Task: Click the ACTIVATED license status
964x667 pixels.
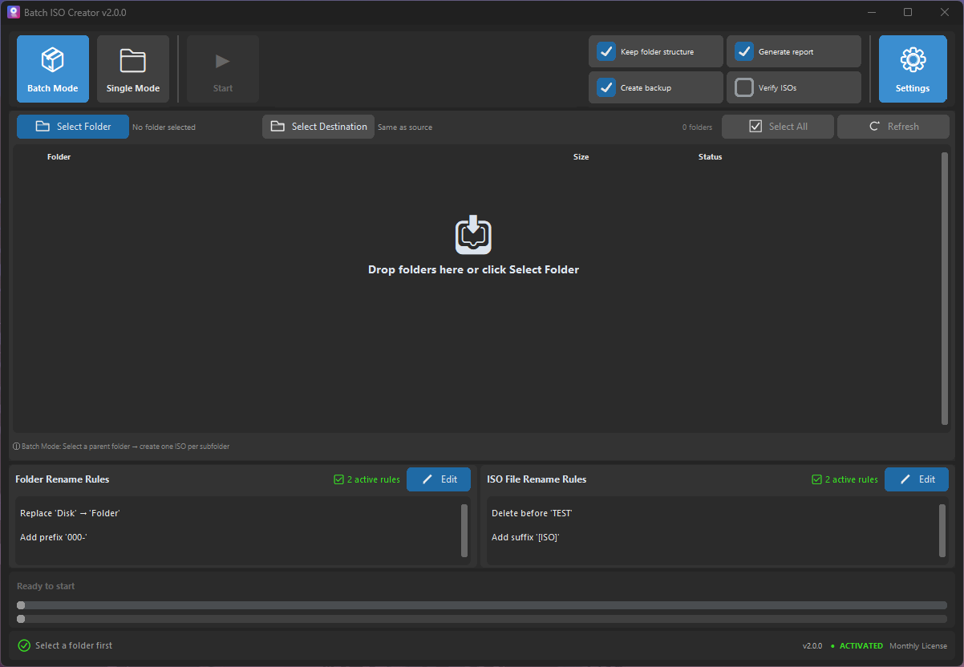Action: coord(861,646)
